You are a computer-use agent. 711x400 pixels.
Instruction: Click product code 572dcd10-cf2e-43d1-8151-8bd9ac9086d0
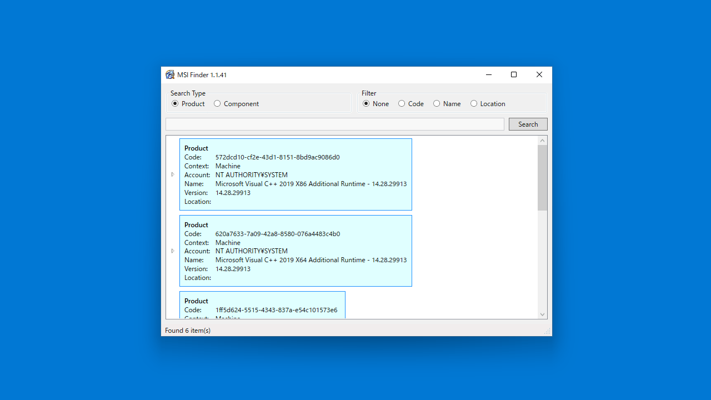[x=278, y=157]
